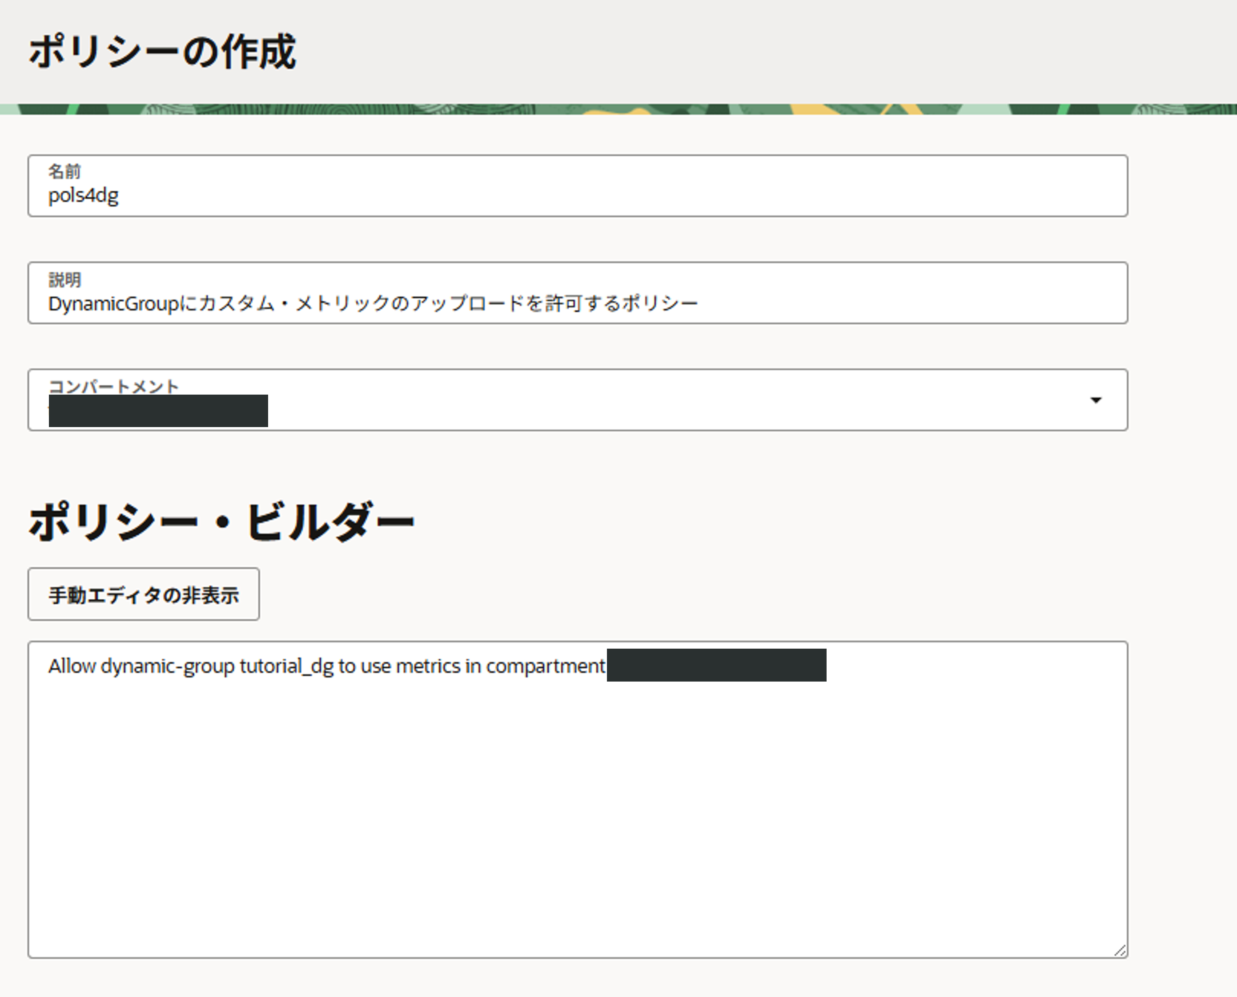Click the ポリシーの作成 page title
The image size is (1237, 997).
pos(162,52)
